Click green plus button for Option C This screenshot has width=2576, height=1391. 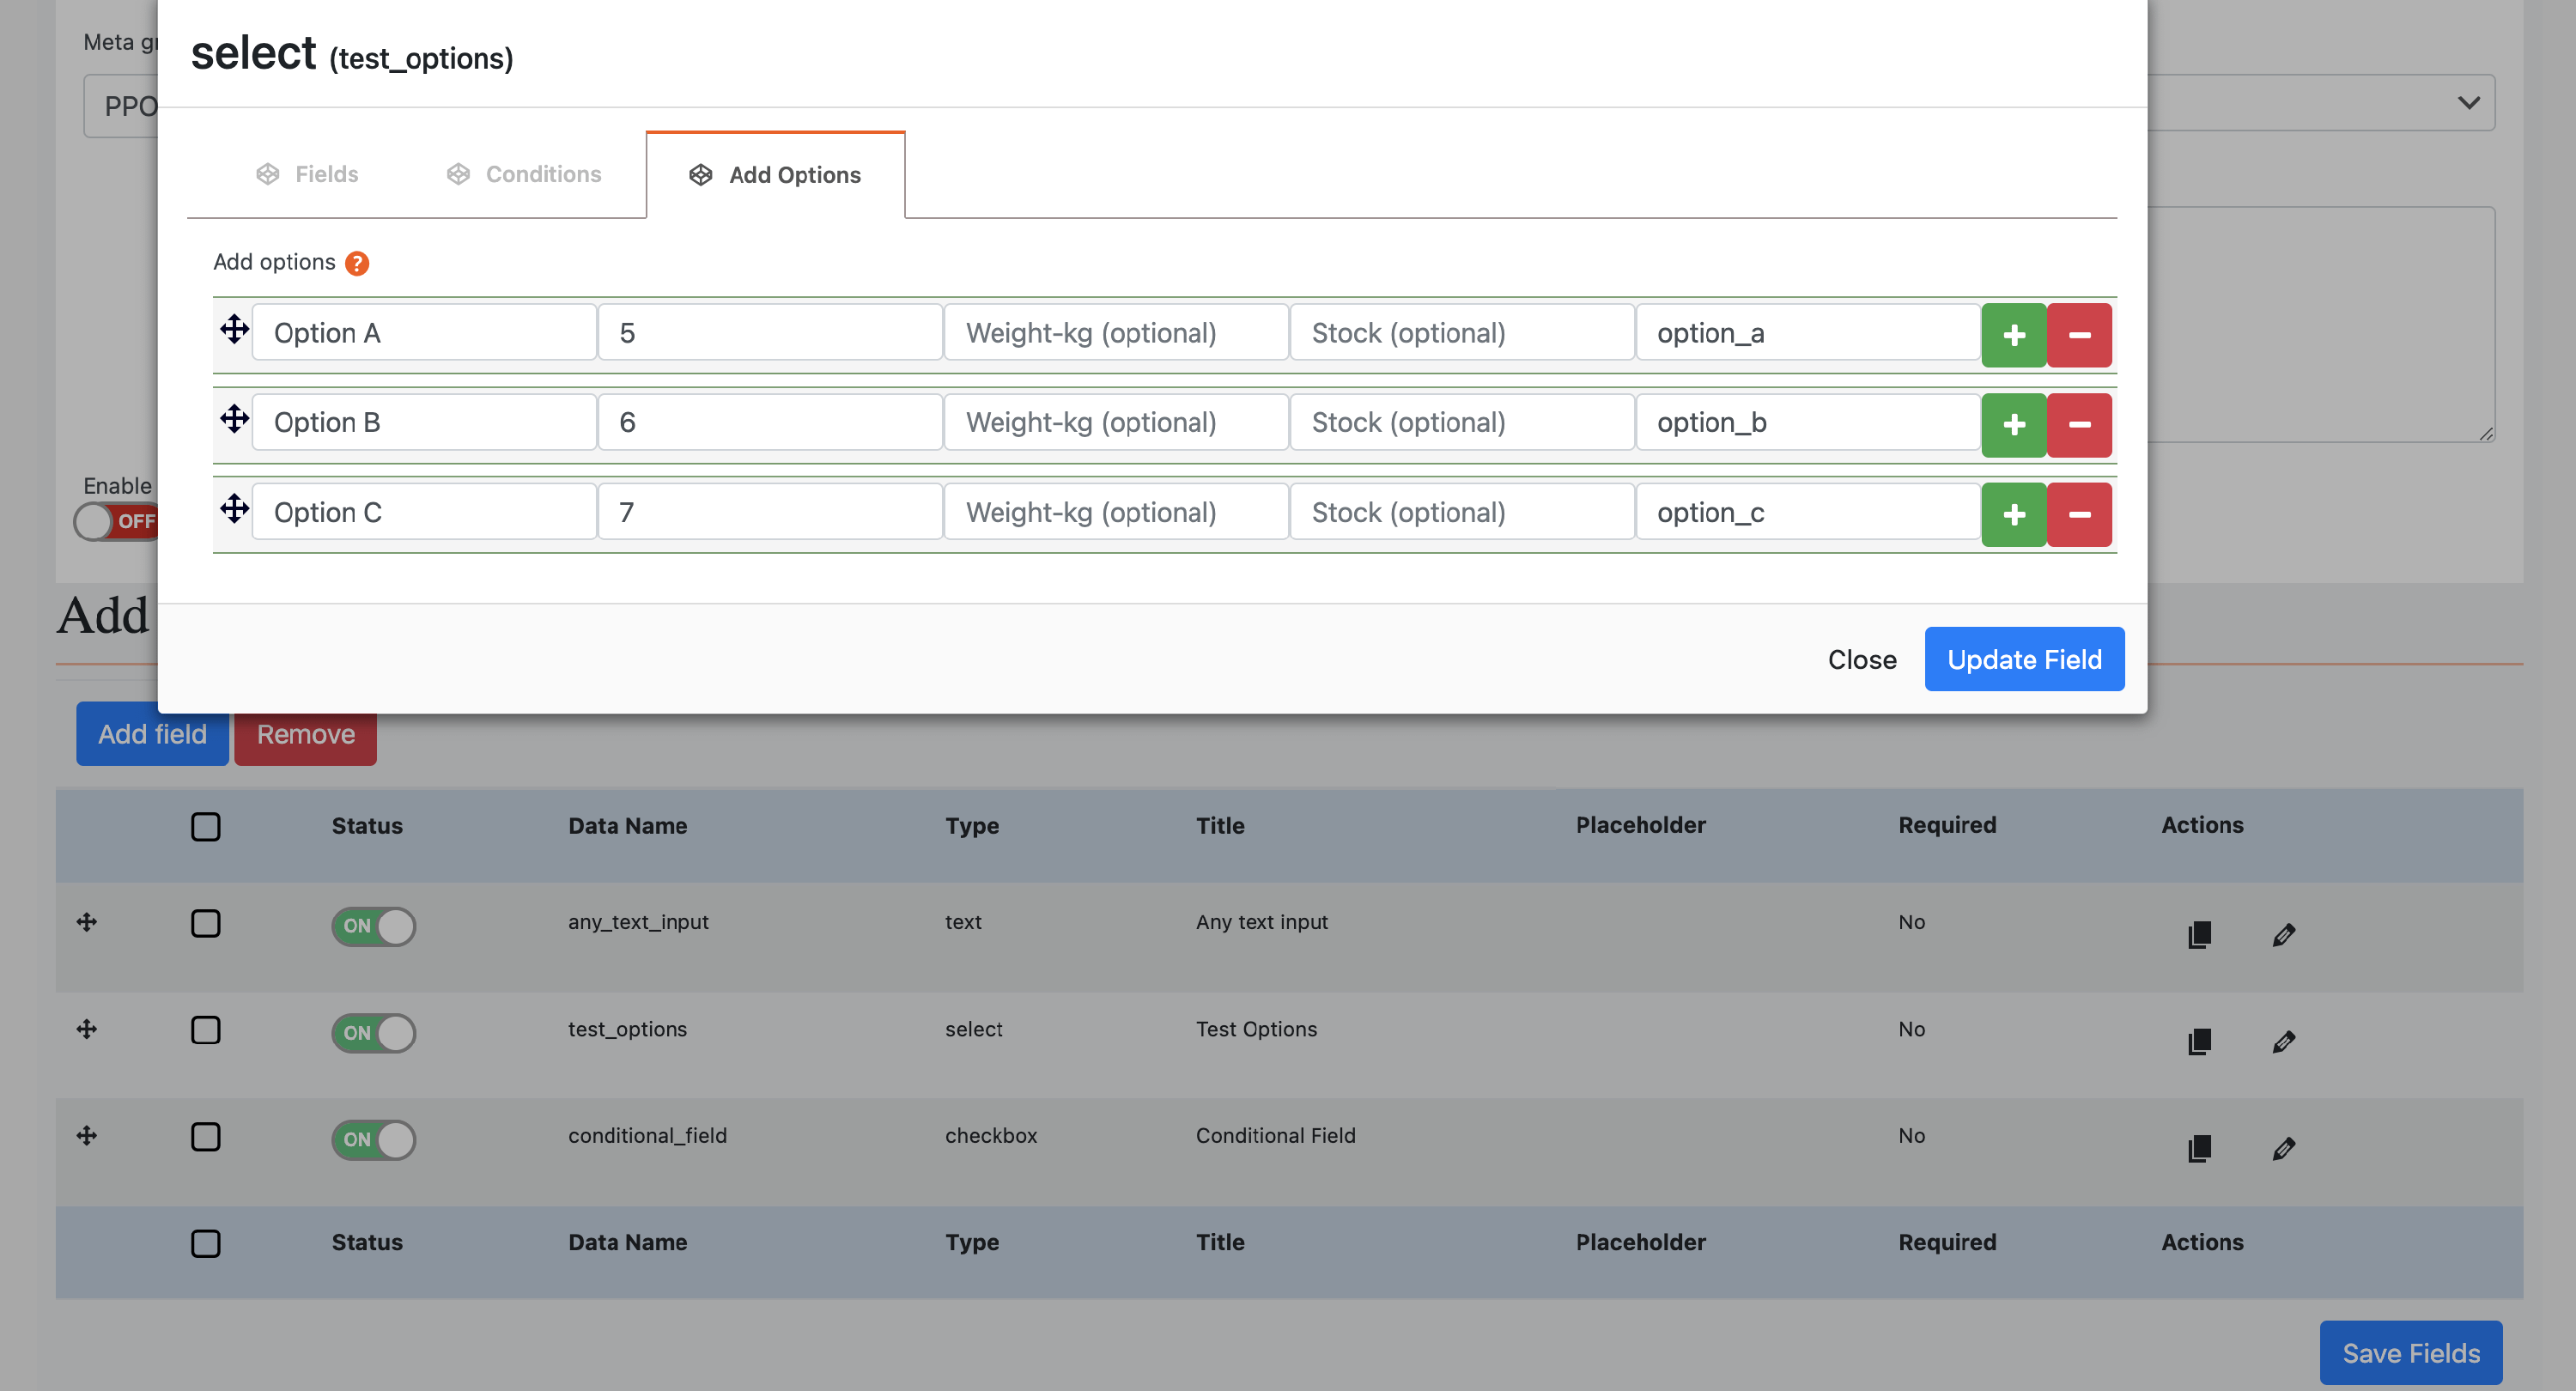tap(2013, 514)
